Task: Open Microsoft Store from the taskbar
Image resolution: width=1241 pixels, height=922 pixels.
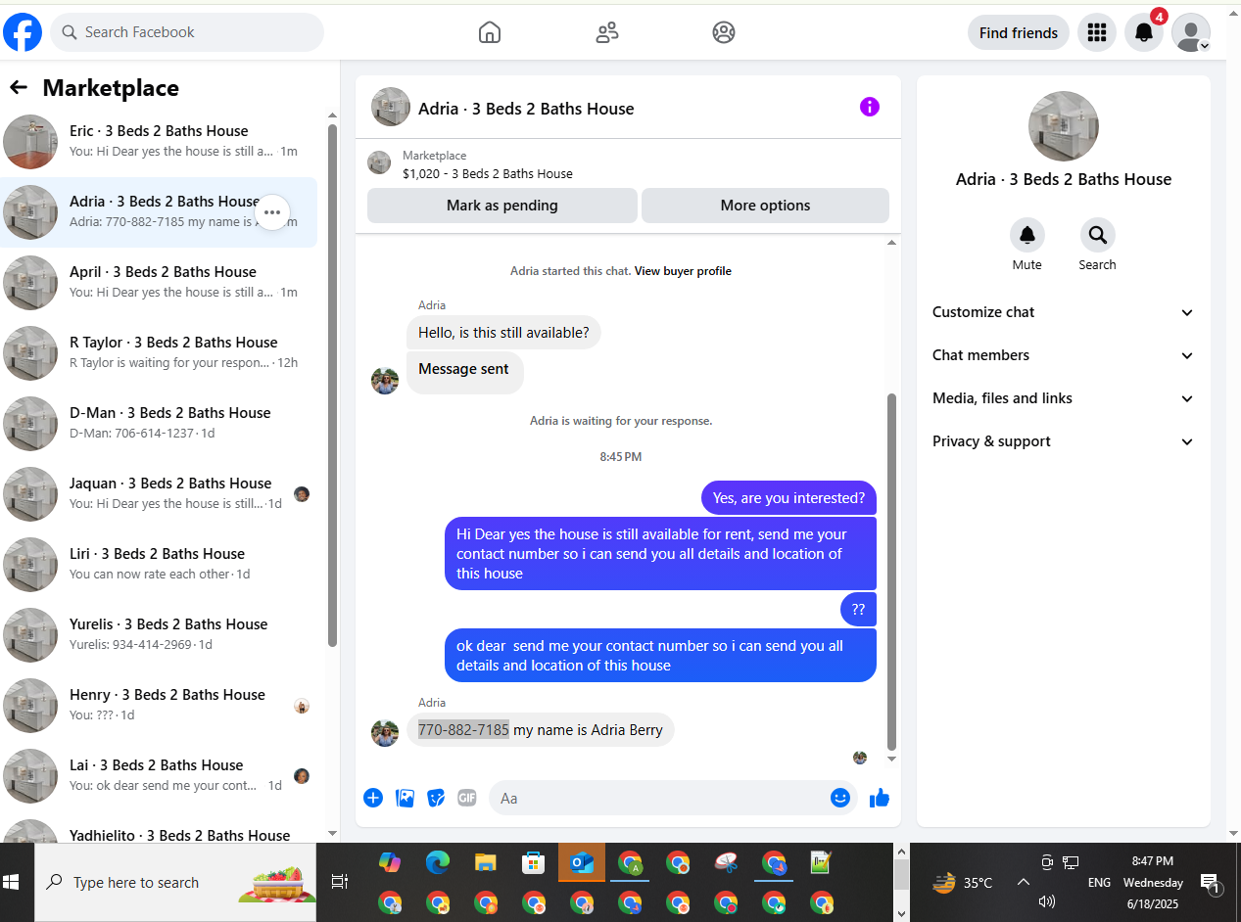Action: coord(533,862)
